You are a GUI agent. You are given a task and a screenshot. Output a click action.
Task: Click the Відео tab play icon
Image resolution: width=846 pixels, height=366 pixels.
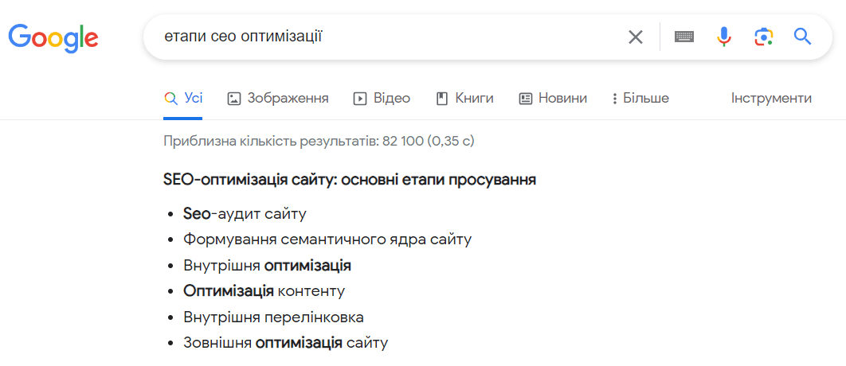359,99
